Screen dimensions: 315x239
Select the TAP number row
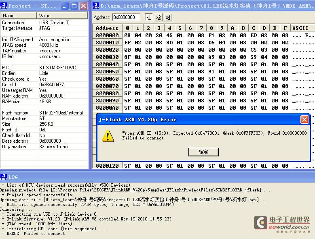point(44,51)
